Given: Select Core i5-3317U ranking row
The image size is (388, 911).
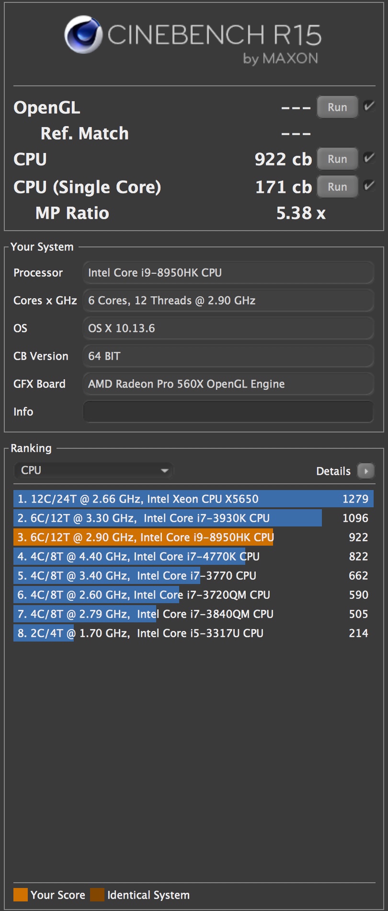Looking at the screenshot, I should click(x=193, y=633).
